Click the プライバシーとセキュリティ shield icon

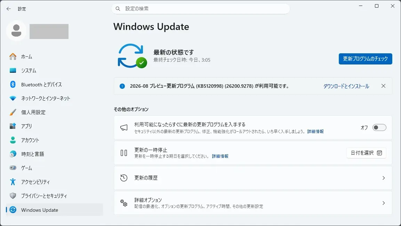click(13, 196)
